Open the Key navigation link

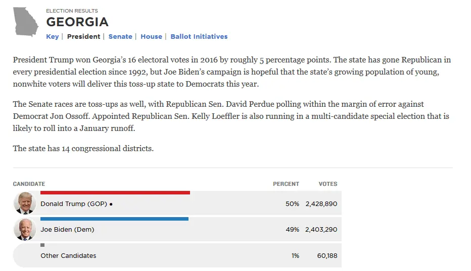point(53,37)
